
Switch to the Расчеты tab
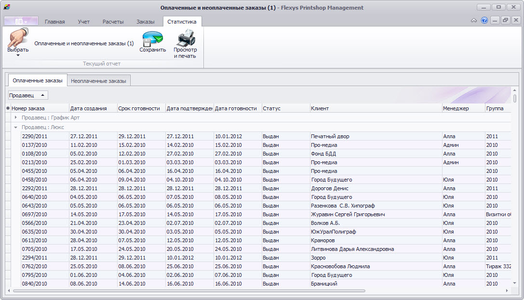click(x=113, y=22)
